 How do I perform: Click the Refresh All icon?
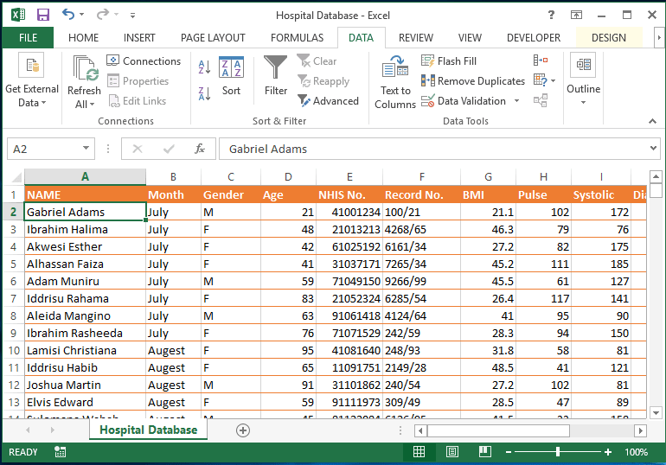pyautogui.click(x=84, y=81)
